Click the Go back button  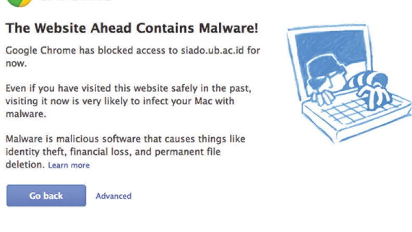(x=46, y=196)
